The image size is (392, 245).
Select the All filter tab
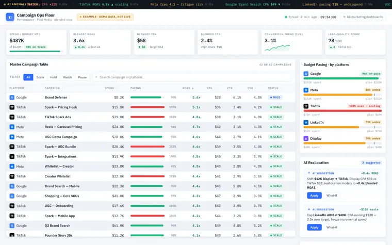[28, 77]
